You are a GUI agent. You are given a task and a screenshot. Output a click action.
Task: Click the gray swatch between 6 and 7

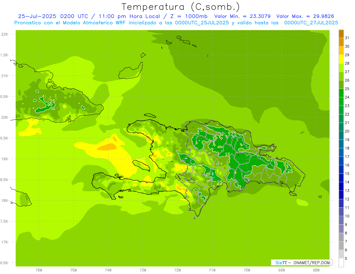(x=341, y=246)
